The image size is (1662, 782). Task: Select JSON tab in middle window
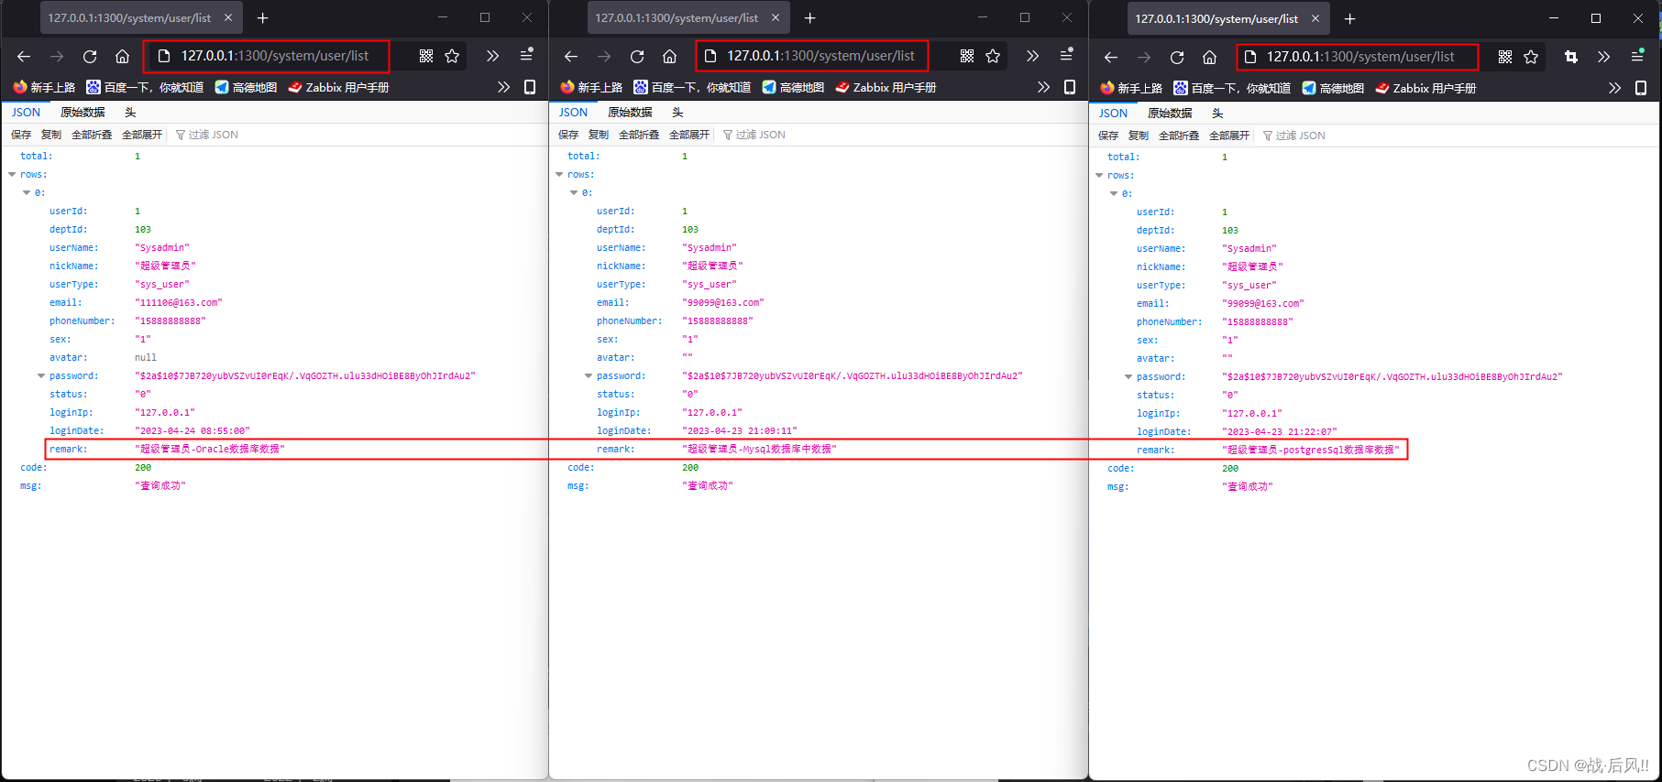pyautogui.click(x=573, y=112)
